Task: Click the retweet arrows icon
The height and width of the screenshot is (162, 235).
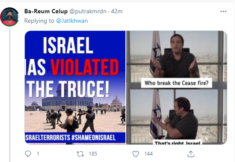Action: [x=80, y=154]
